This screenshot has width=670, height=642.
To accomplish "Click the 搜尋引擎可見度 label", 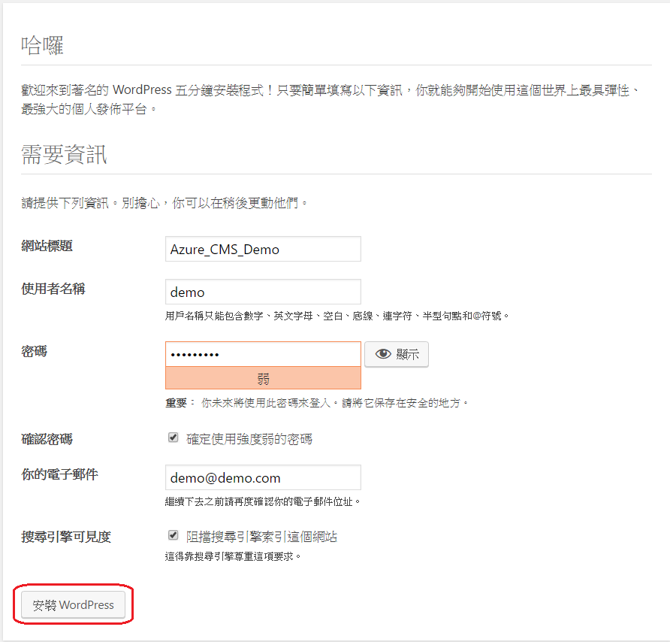I will click(x=66, y=537).
